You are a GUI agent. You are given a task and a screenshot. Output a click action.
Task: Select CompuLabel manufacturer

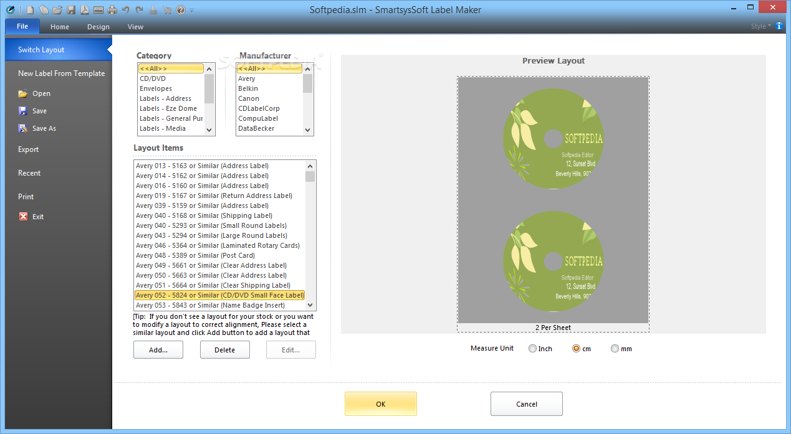(258, 118)
